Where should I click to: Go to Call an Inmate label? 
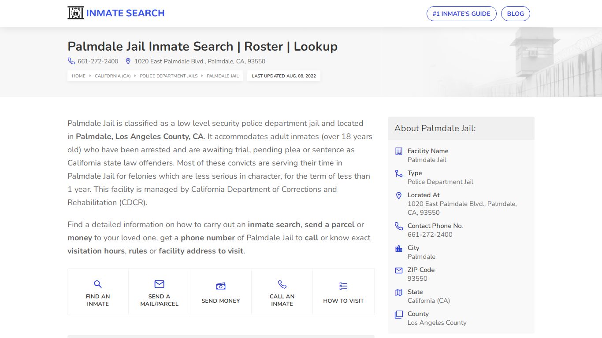pos(282,300)
